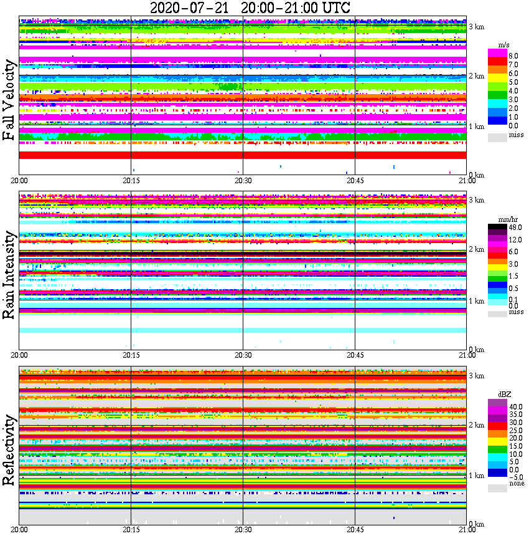Click the miss label in the m/s legend
The width and height of the screenshot is (529, 541).
tap(516, 135)
